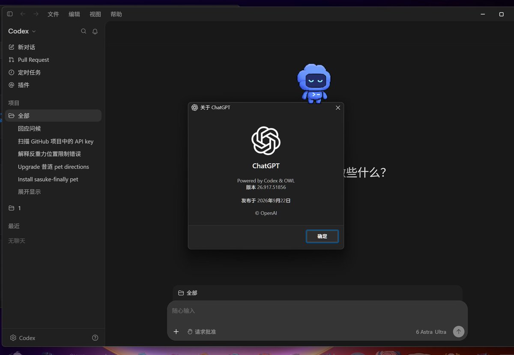The width and height of the screenshot is (514, 355).
Task: Click the ChatGPT logo in dialog
Action: pos(266,140)
